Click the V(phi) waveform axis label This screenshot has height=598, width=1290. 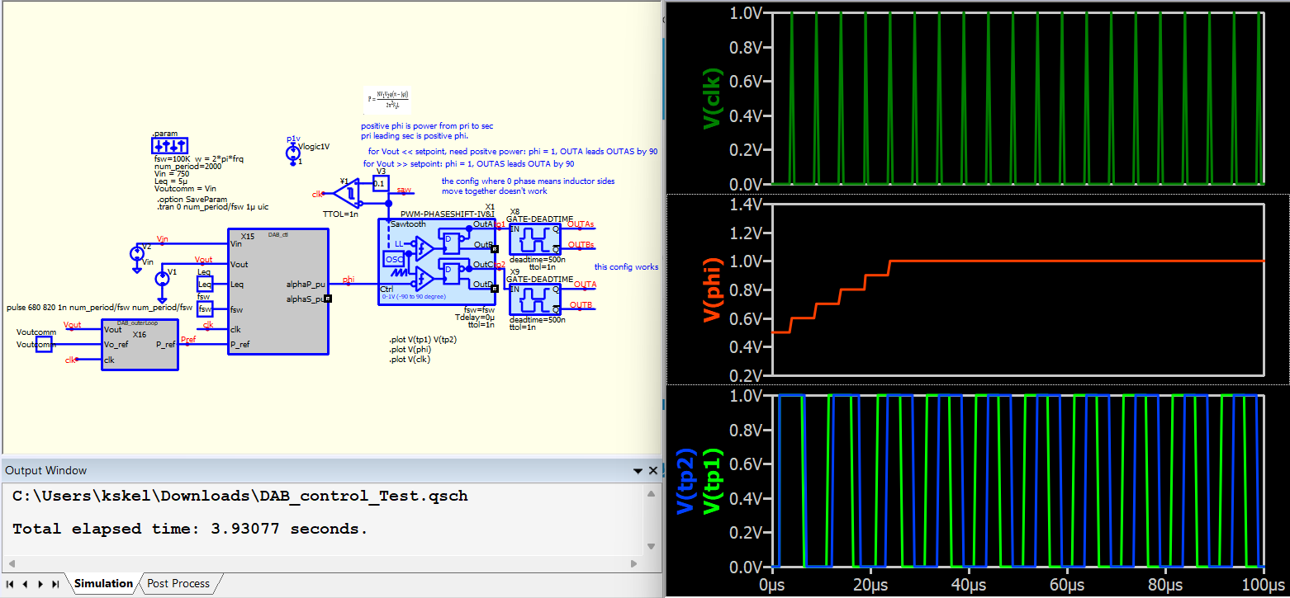[x=712, y=290]
